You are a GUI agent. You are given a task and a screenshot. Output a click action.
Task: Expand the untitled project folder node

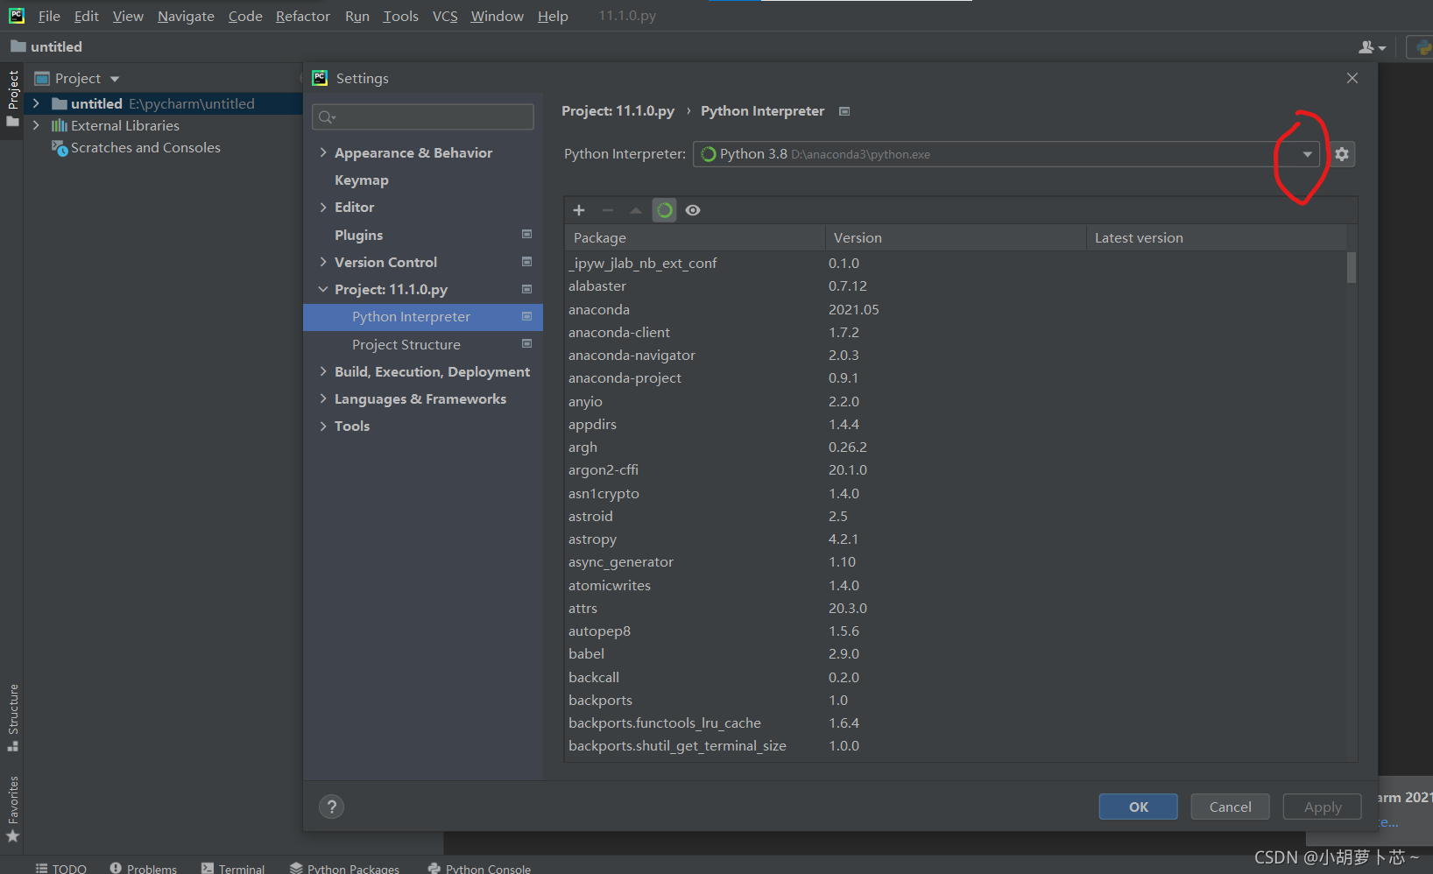pos(36,103)
